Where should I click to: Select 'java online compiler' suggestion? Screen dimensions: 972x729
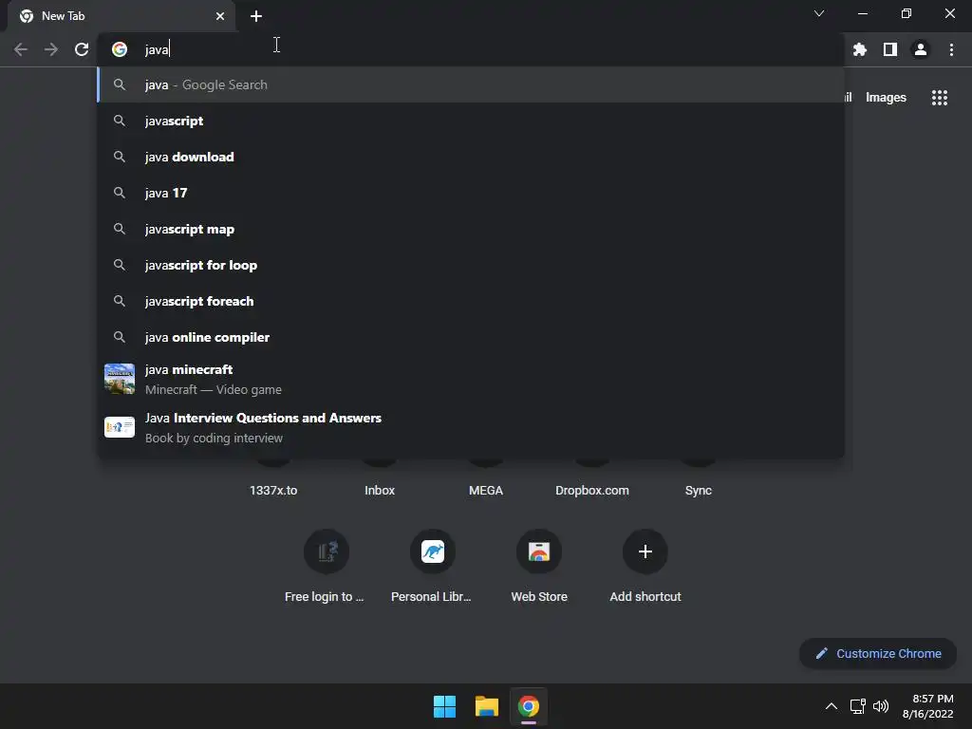point(471,337)
